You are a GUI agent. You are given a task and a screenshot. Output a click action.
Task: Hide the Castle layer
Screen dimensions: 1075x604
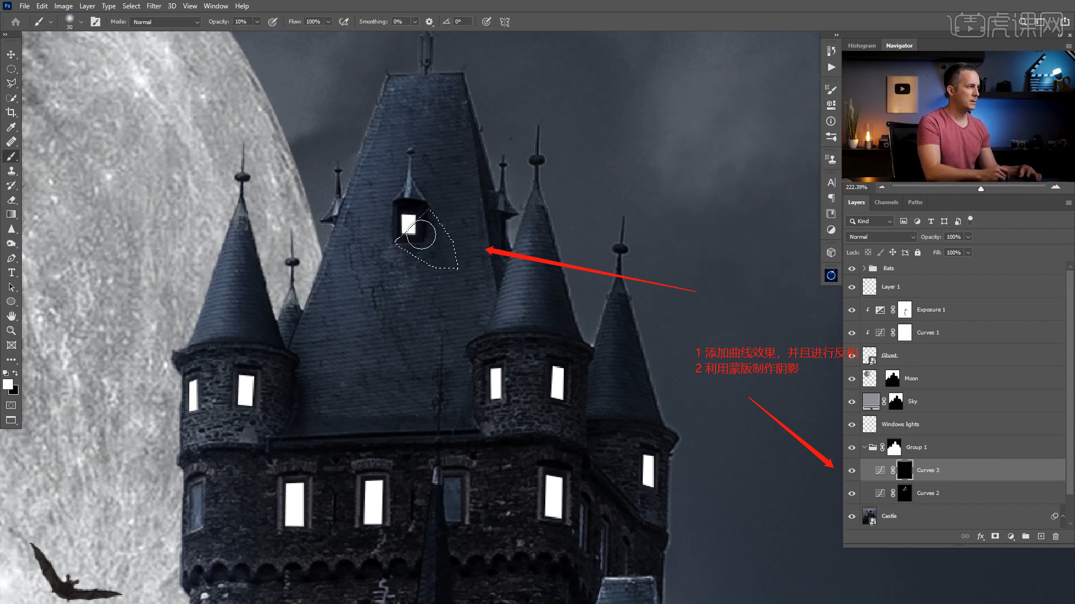click(852, 516)
